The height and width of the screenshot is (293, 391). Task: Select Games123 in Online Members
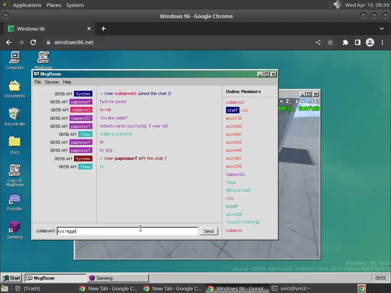[235, 174]
